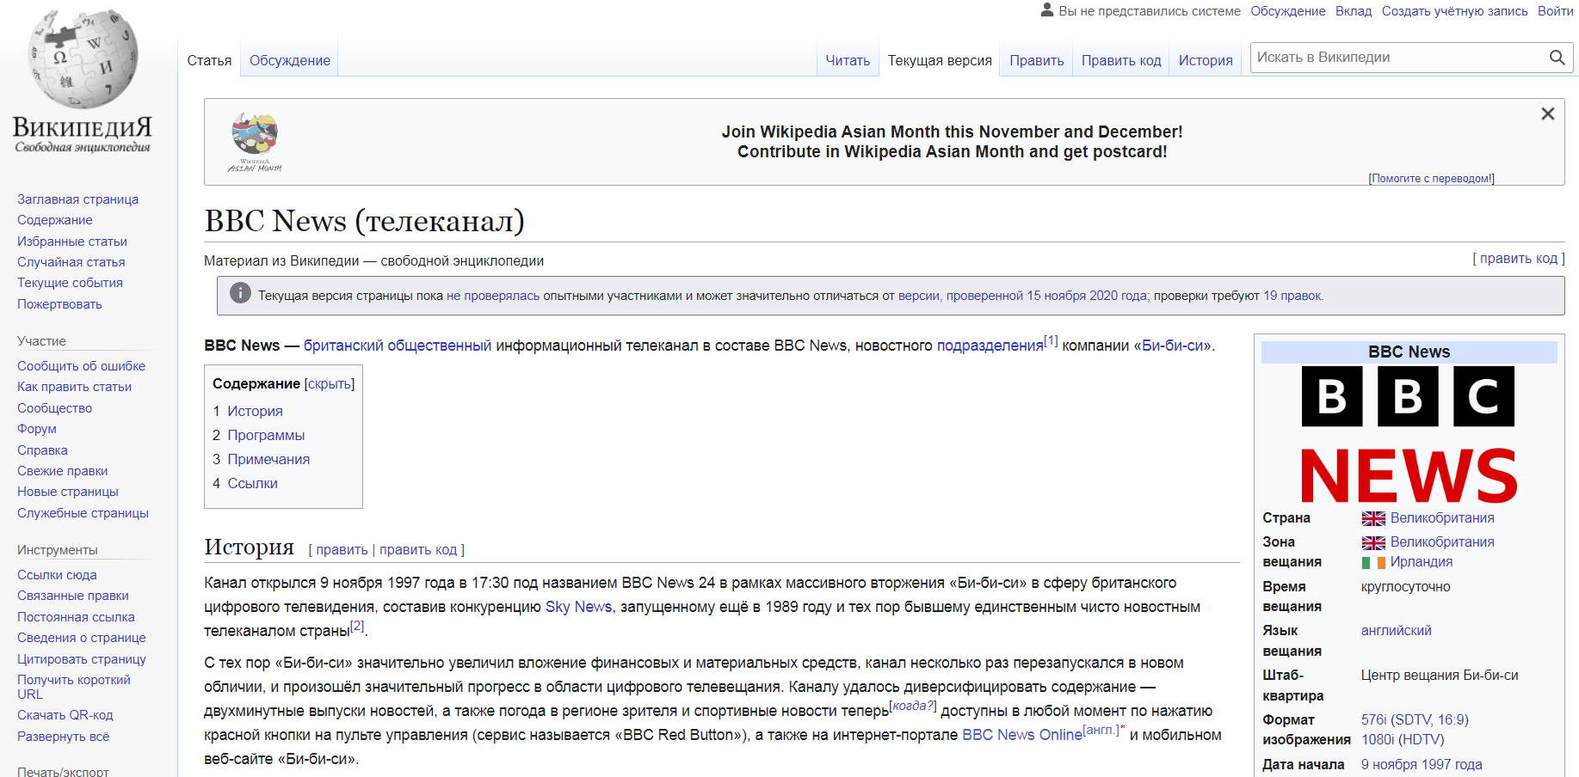This screenshot has height=777, width=1579.
Task: Open Связанные правки tool link
Action: tap(73, 596)
